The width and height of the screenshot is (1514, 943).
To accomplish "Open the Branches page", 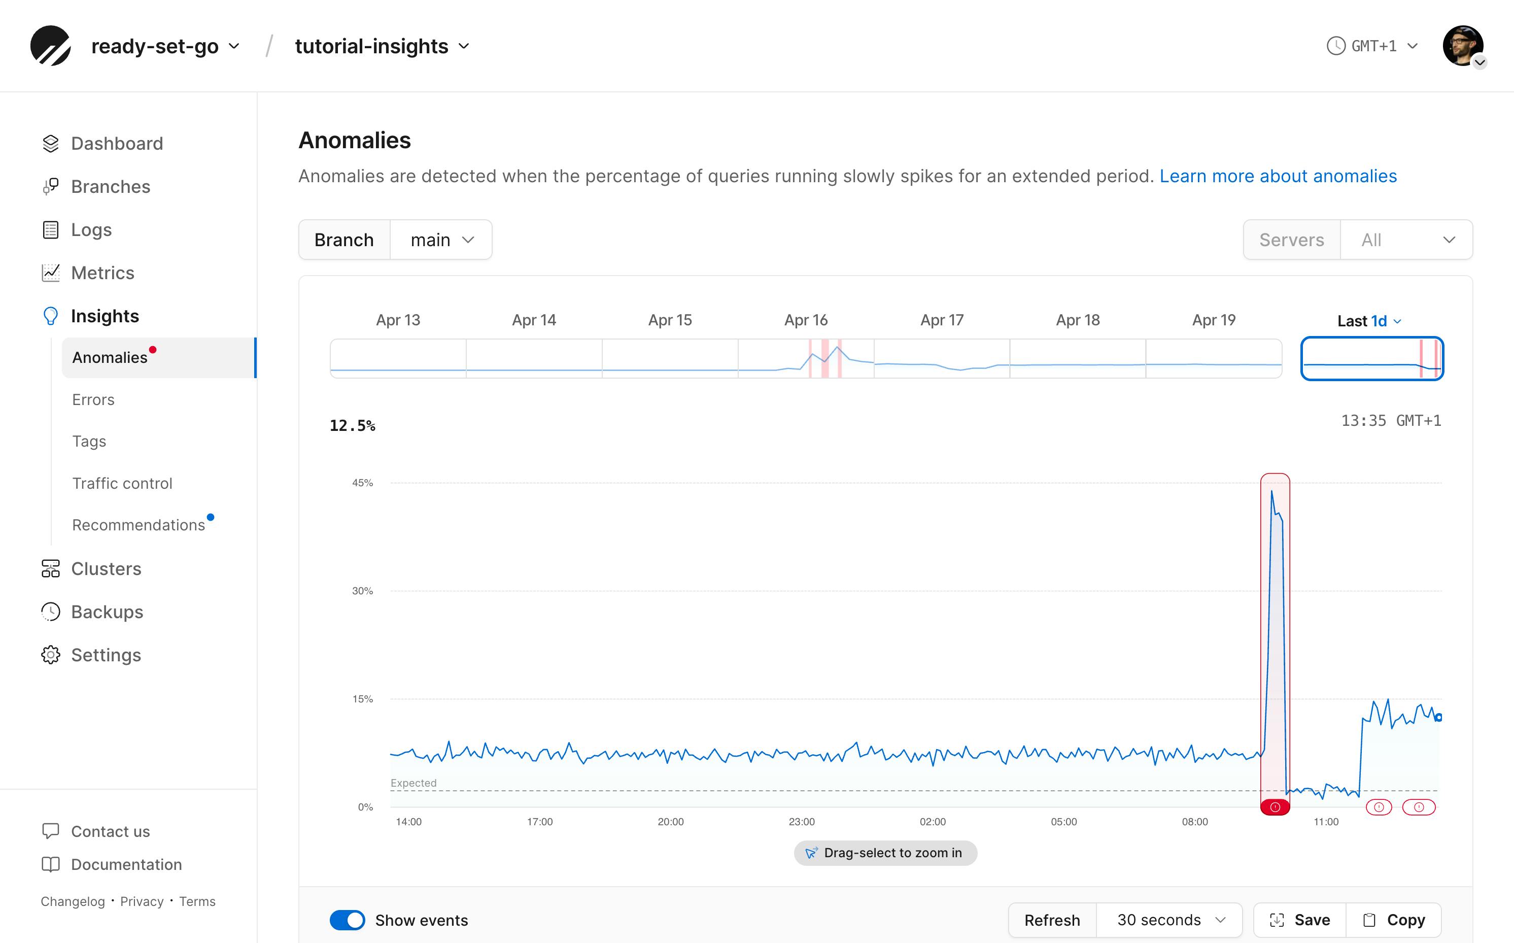I will tap(110, 186).
